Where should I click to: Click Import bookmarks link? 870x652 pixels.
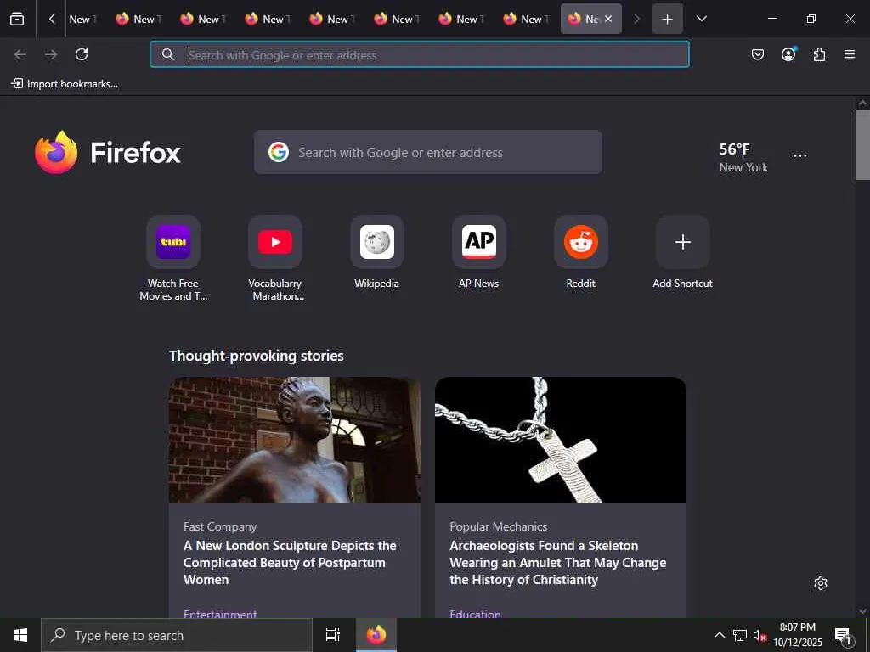65,84
